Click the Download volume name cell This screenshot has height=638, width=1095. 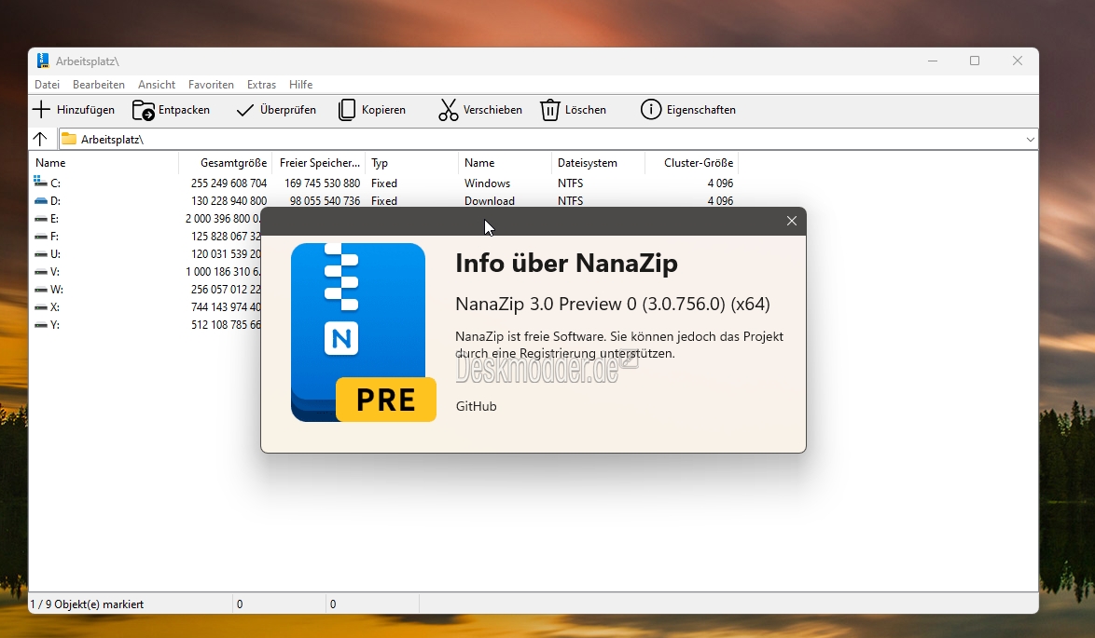pyautogui.click(x=490, y=201)
